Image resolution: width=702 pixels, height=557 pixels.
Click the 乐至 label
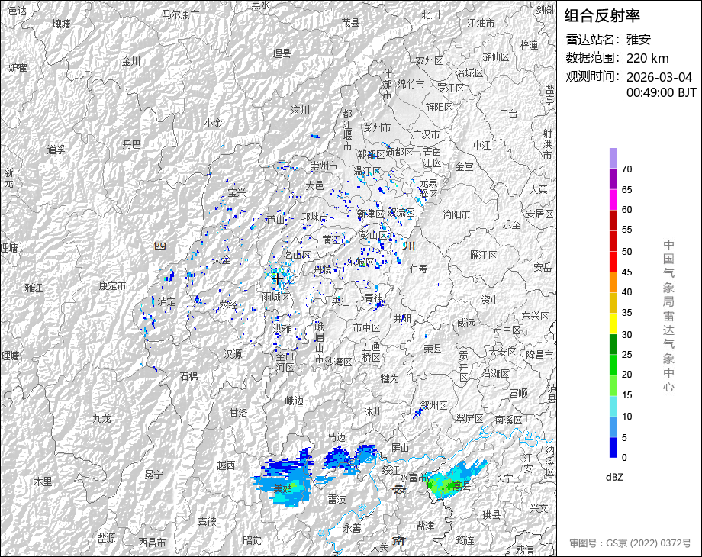[512, 224]
